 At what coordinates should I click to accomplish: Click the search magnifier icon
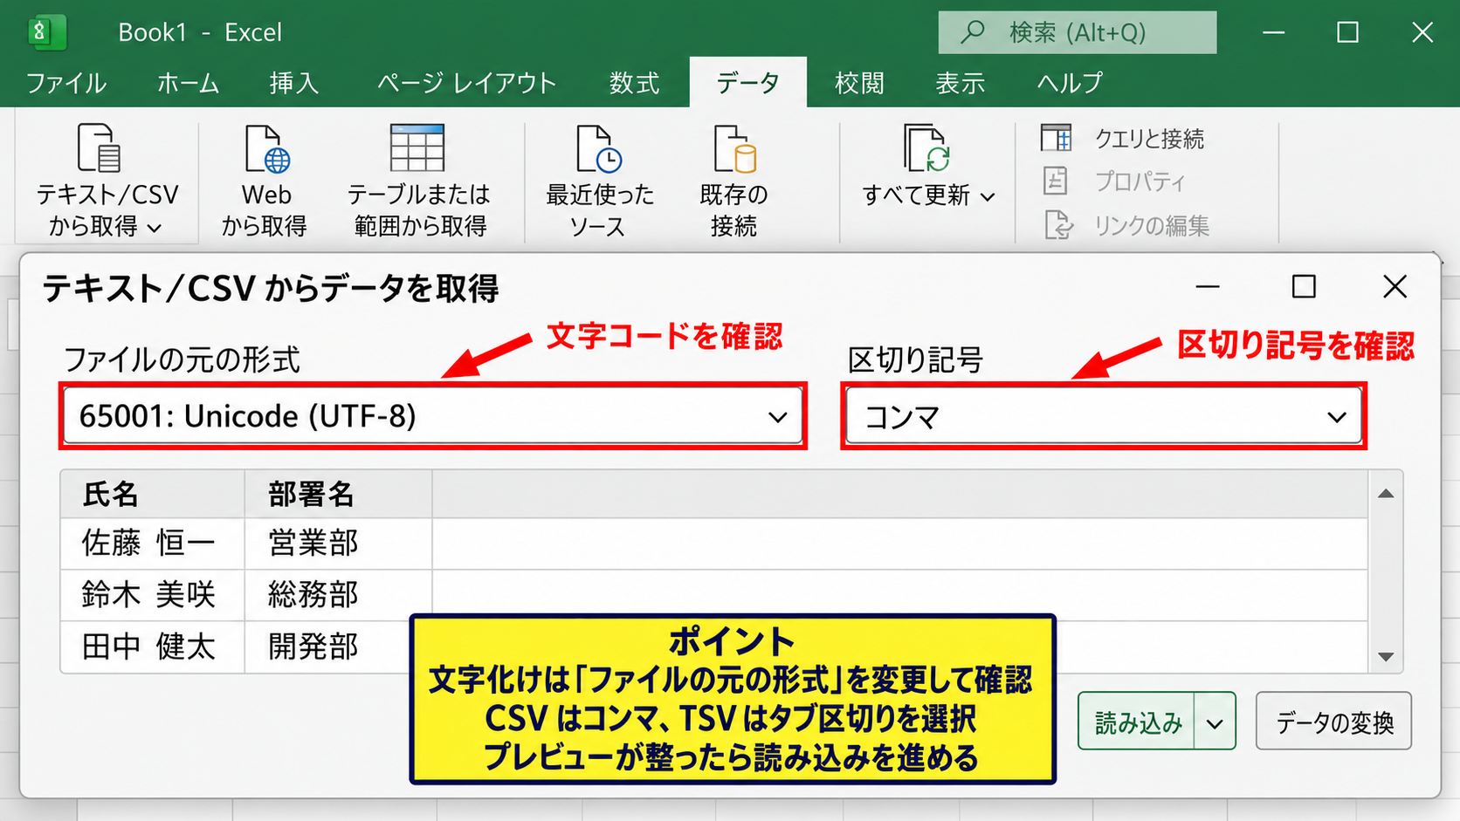pyautogui.click(x=972, y=32)
